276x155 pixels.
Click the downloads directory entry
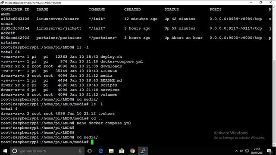(x=111, y=66)
